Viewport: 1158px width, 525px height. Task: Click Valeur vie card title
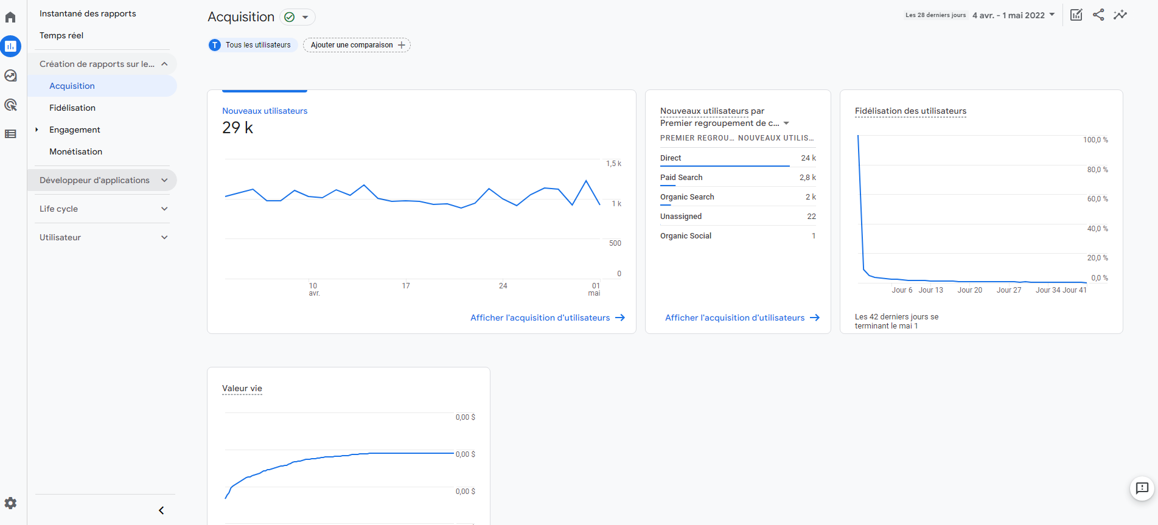[242, 388]
